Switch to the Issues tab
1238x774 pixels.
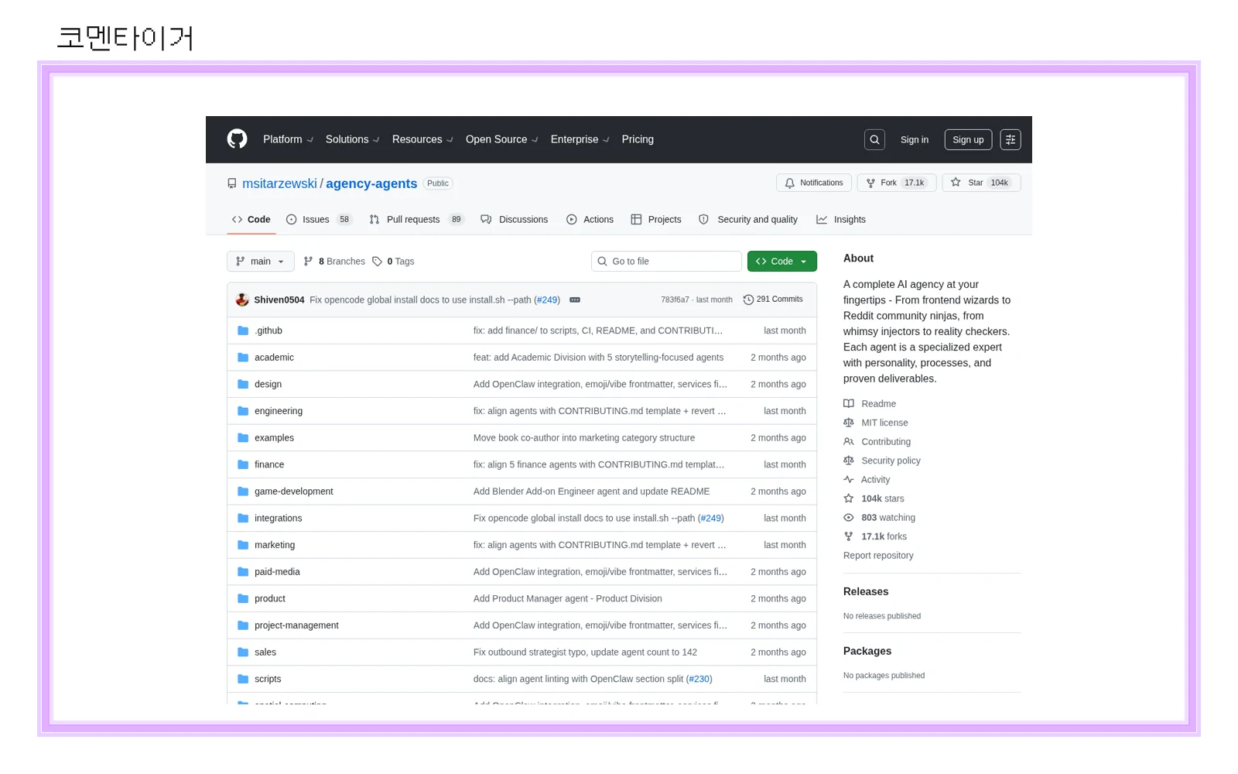tap(319, 220)
